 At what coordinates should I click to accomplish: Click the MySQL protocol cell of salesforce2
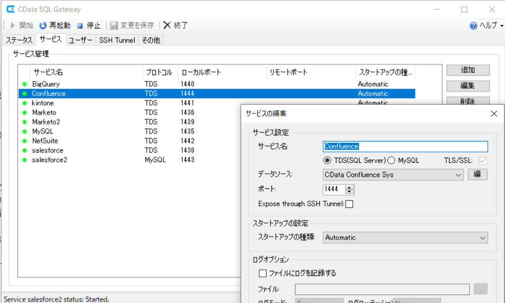(x=155, y=160)
